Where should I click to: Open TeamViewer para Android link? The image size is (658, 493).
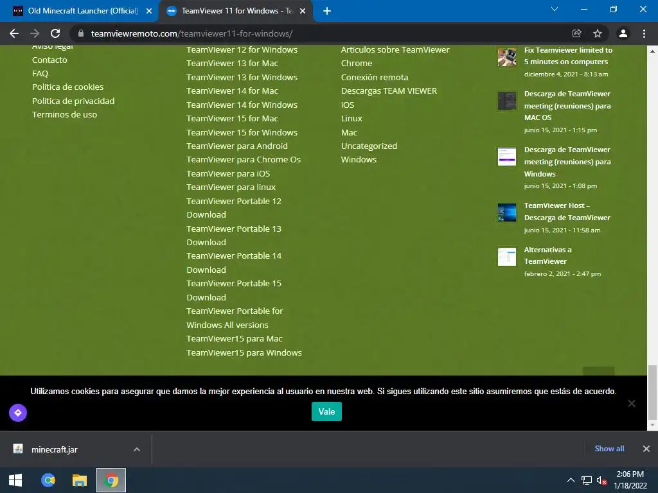(x=237, y=146)
